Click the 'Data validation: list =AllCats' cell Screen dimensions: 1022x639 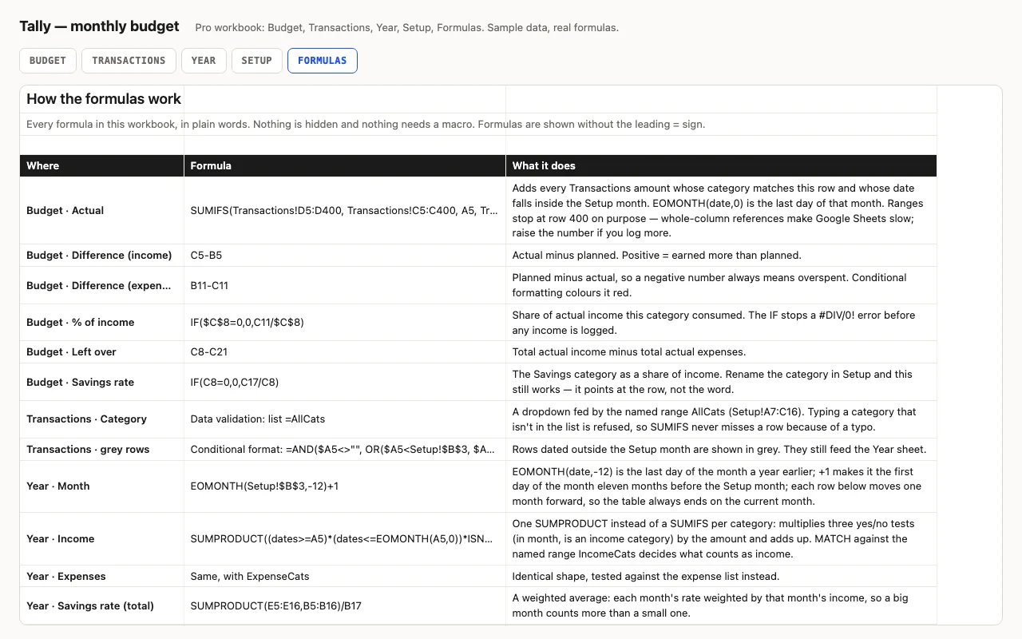tap(345, 419)
